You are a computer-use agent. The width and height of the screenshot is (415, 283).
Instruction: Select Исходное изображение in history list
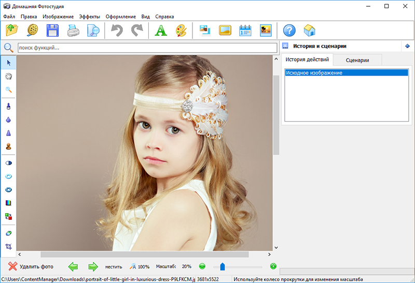coord(347,72)
